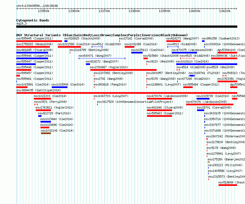Viewport: 245px width, 204px height.
Task: Click esv993618 (Pang2010) label
Action: (110, 84)
